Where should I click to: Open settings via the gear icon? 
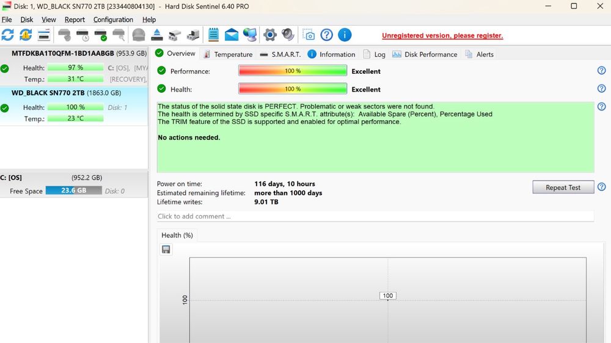[269, 35]
